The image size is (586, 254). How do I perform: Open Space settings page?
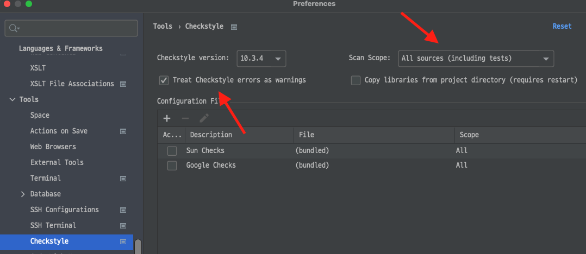(40, 115)
